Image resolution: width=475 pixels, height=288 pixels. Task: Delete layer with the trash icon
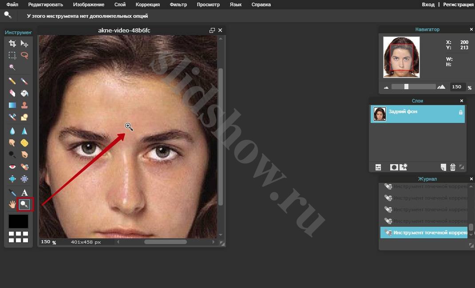(x=453, y=167)
